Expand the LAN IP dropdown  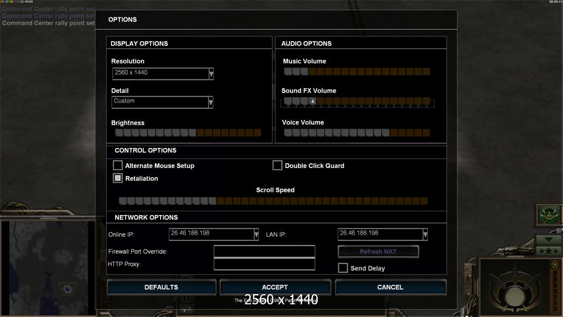point(425,235)
